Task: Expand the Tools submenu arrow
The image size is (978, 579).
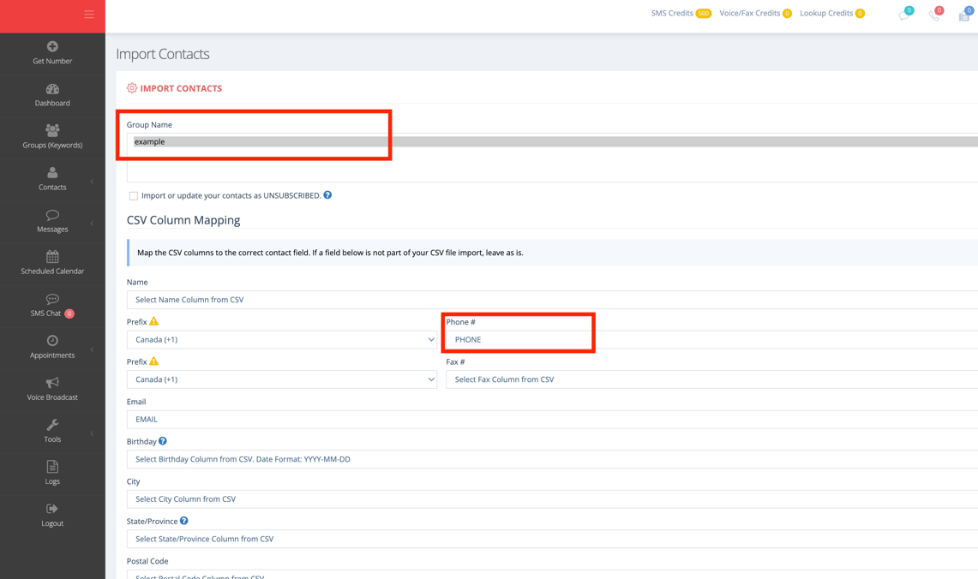Action: point(93,433)
